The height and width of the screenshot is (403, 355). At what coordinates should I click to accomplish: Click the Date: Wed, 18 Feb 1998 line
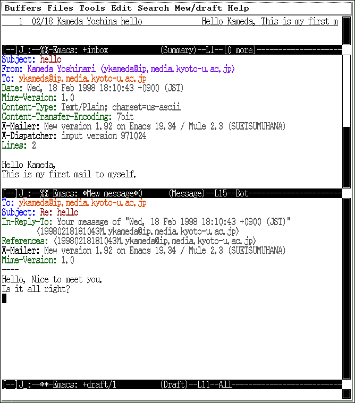pos(92,88)
